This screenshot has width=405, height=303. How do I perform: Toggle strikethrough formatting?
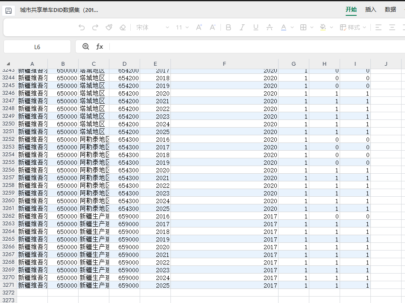[269, 27]
